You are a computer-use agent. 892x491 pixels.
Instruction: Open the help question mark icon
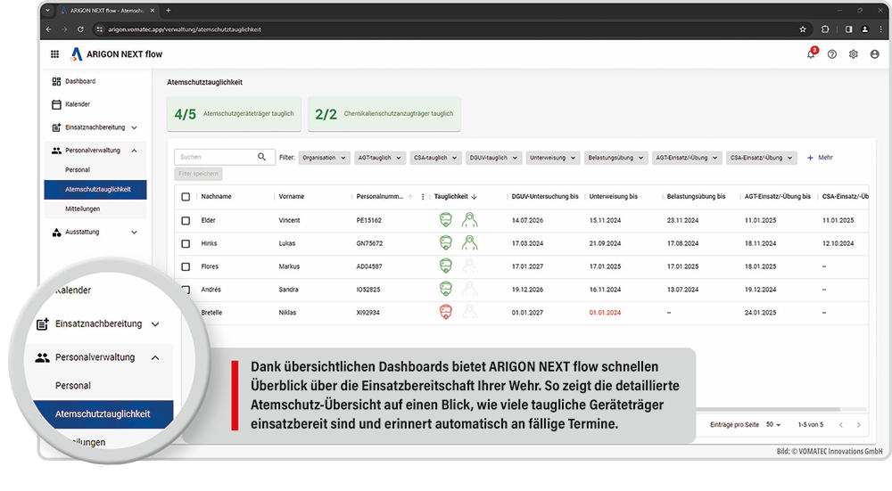click(x=832, y=54)
